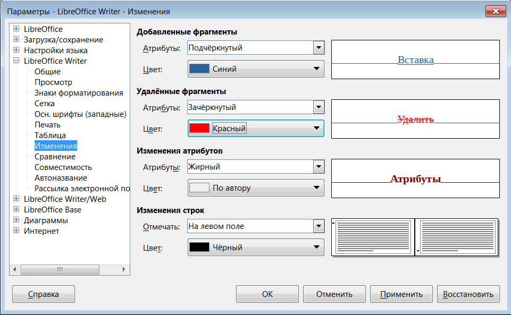Click the blue color swatch
The image size is (511, 315).
[x=199, y=69]
